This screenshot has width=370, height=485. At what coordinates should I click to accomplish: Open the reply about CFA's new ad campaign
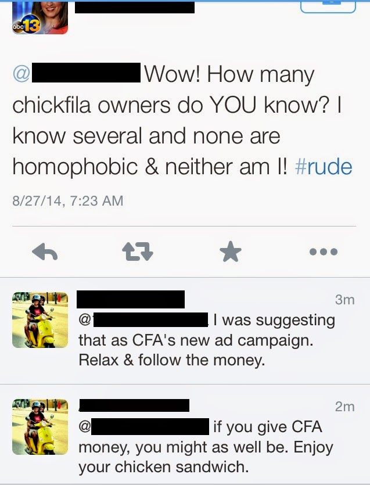(185, 330)
